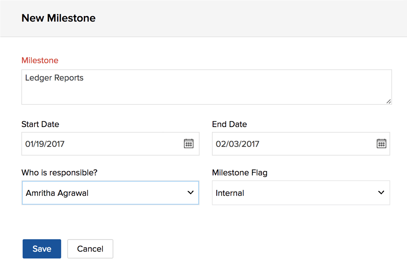Image resolution: width=407 pixels, height=269 pixels.
Task: Click the red Milestone label
Action: (40, 60)
